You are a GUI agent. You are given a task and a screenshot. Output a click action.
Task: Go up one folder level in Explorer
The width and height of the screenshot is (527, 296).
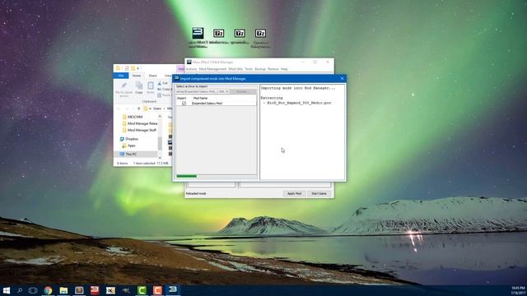138,109
